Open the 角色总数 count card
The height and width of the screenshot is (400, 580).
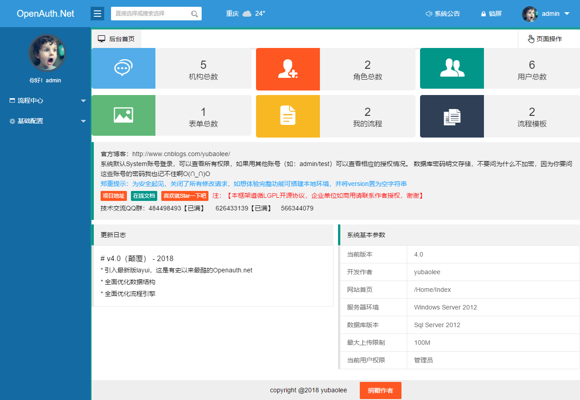[336, 69]
